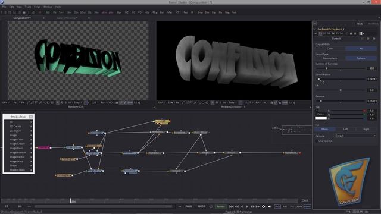The height and width of the screenshot is (214, 381).
Task: Set Kernel Type to Sphere
Action: point(361,58)
